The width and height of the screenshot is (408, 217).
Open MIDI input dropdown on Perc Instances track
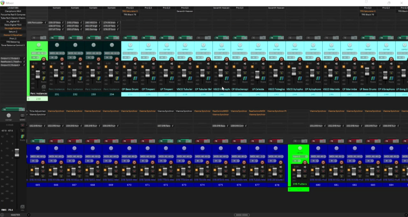39,53
